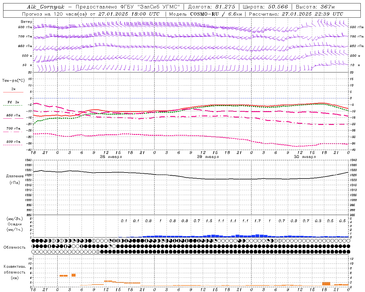365x292 pixels.
Task: Click the 500 гПа temperature legend entry with dotted line
Action: [13, 142]
